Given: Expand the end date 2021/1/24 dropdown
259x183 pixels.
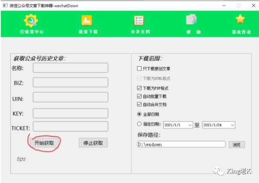Looking at the screenshot, I should point(233,125).
